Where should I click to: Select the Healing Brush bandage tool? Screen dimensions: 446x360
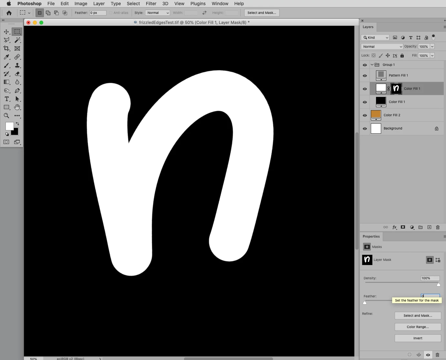coord(17,57)
